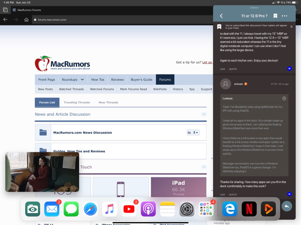Open YouTube from the dock
This screenshot has width=301, height=225.
tap(129, 209)
